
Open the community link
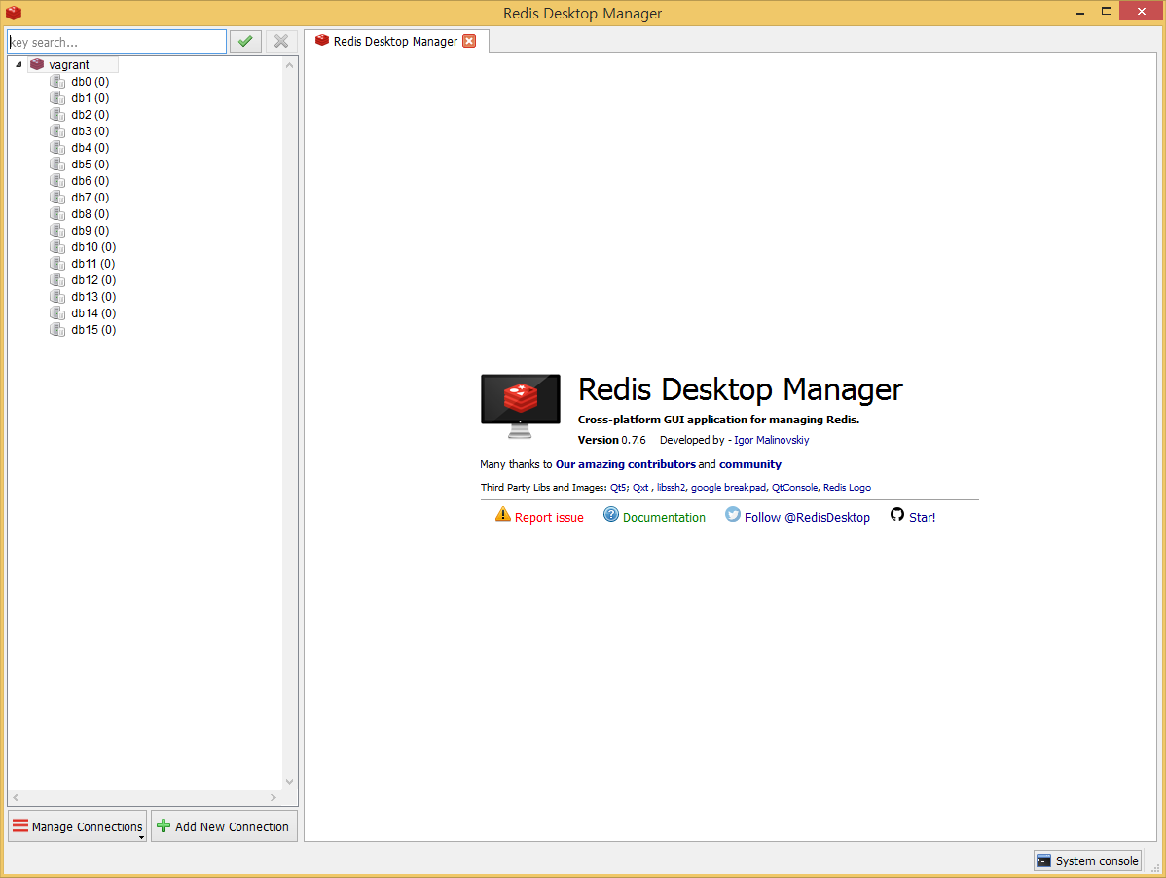coord(749,464)
